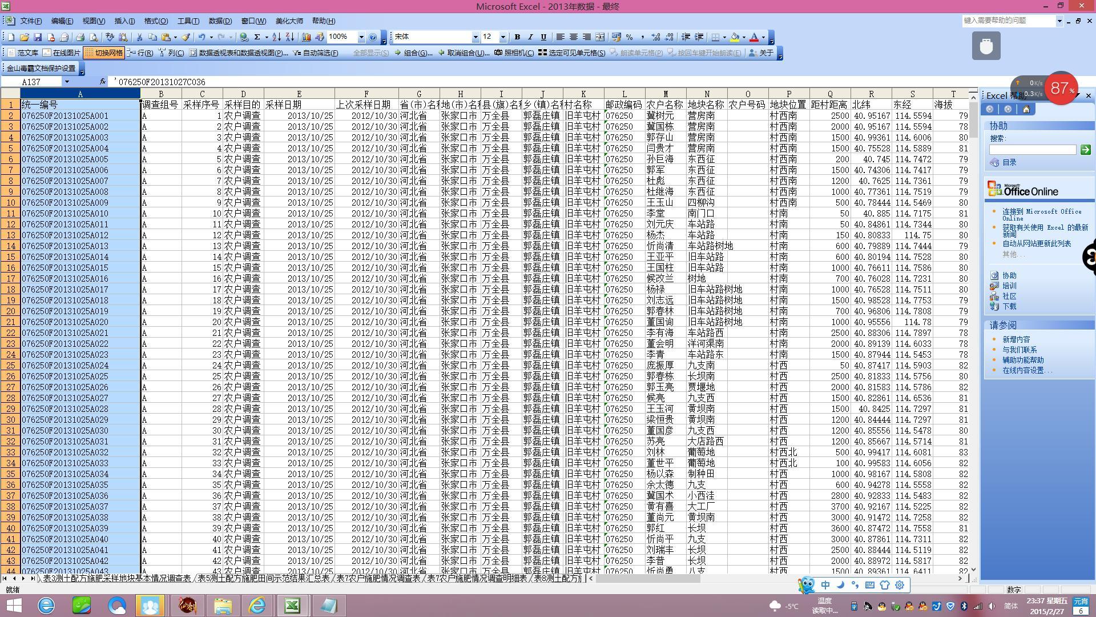Click the Print icon in the toolbar
This screenshot has width=1096, height=617.
point(80,37)
